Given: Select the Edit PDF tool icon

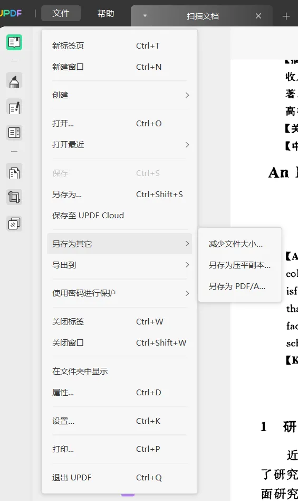Looking at the screenshot, I should 14,107.
